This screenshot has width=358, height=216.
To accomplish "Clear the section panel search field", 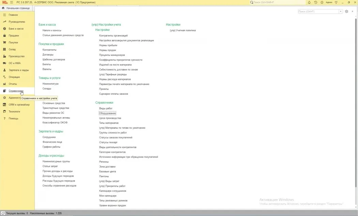I will click(x=341, y=11).
